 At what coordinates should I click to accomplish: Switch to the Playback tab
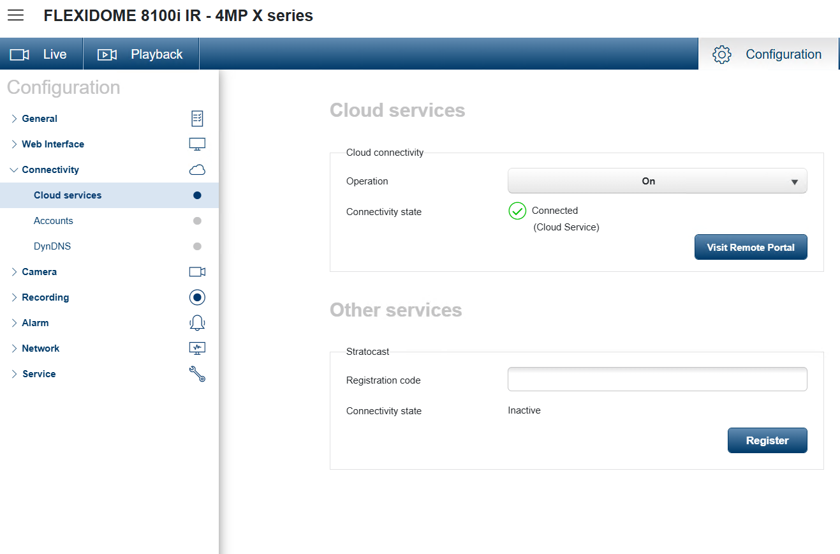pos(141,54)
